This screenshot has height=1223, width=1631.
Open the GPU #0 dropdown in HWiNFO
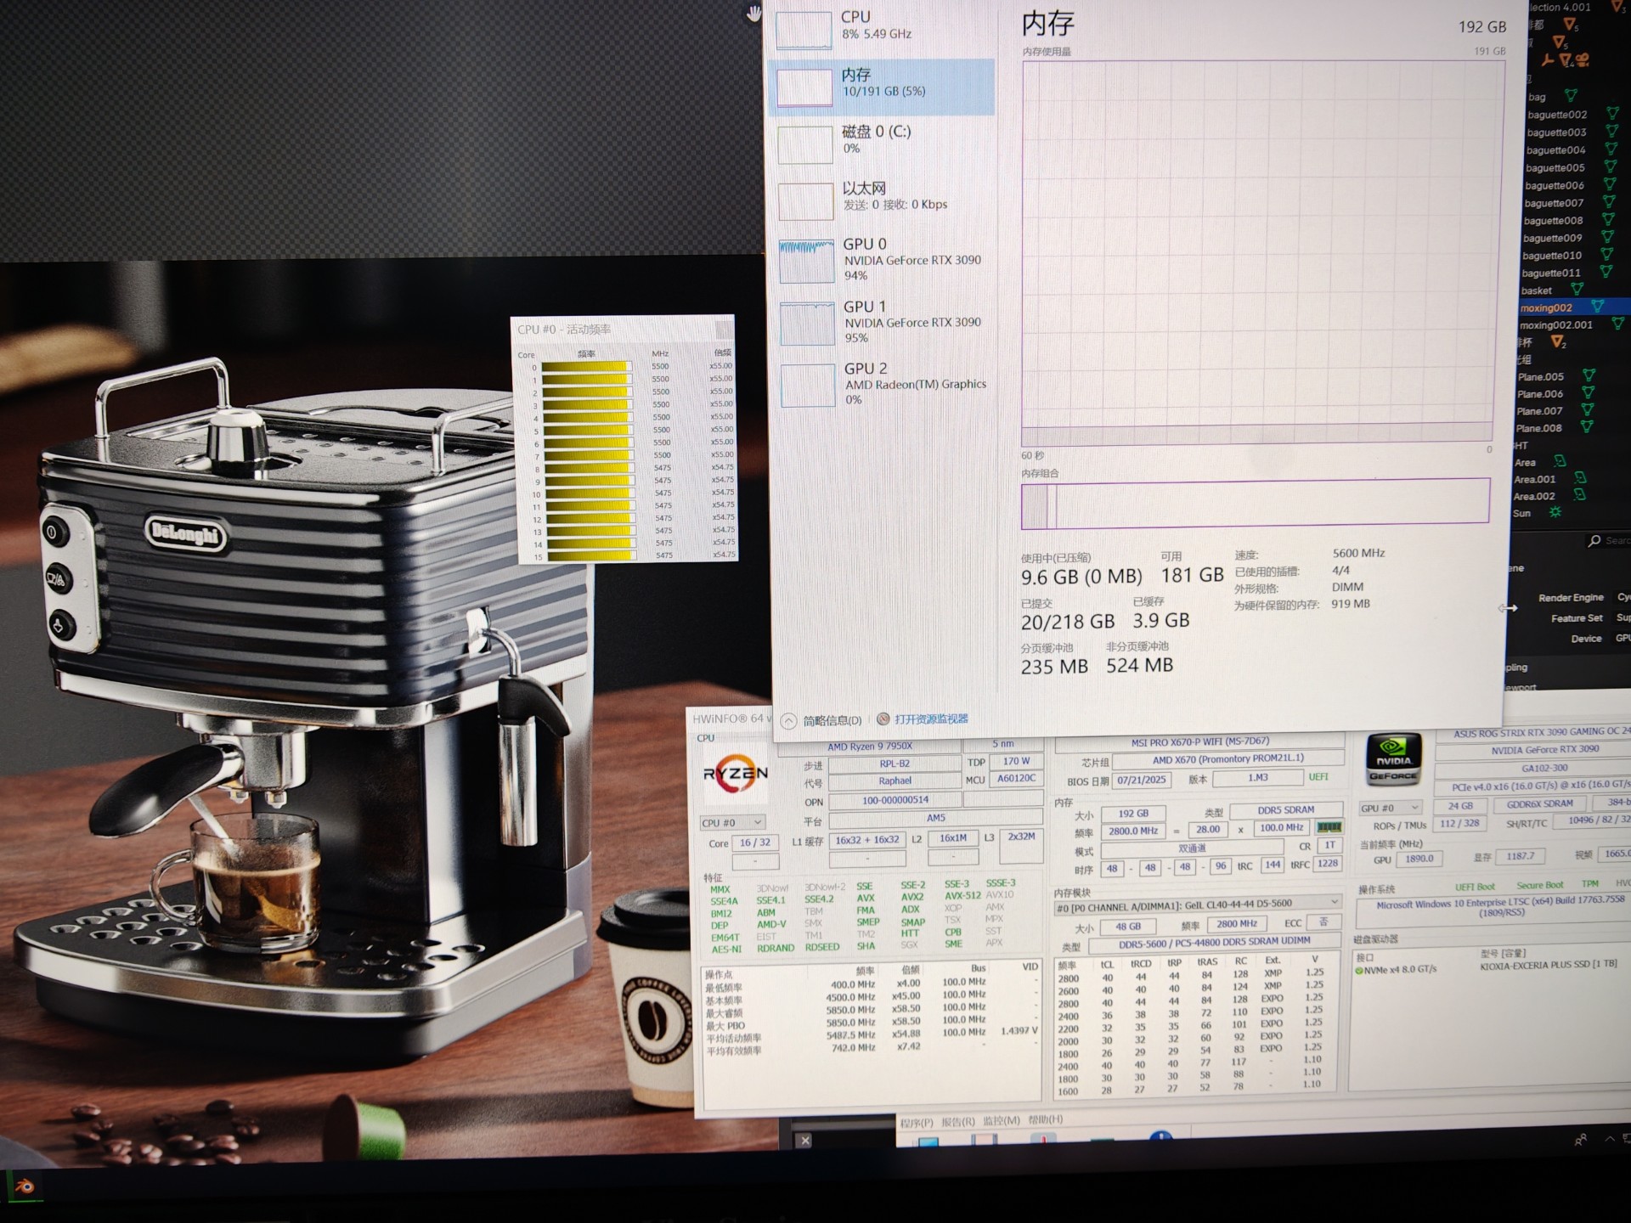pos(1390,808)
